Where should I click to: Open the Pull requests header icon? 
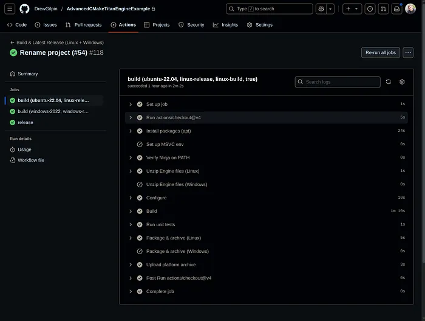383,9
